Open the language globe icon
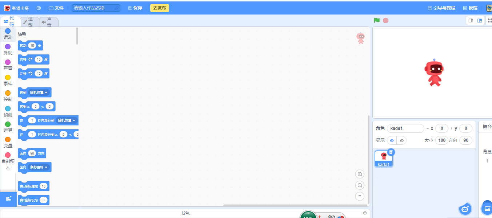The image size is (492, 218). pyautogui.click(x=39, y=8)
